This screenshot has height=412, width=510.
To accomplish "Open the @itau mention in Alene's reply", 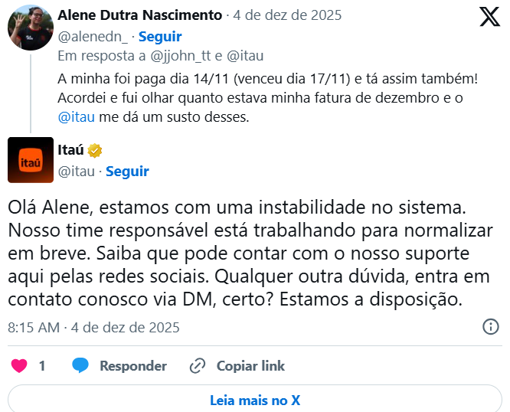I will 76,116.
